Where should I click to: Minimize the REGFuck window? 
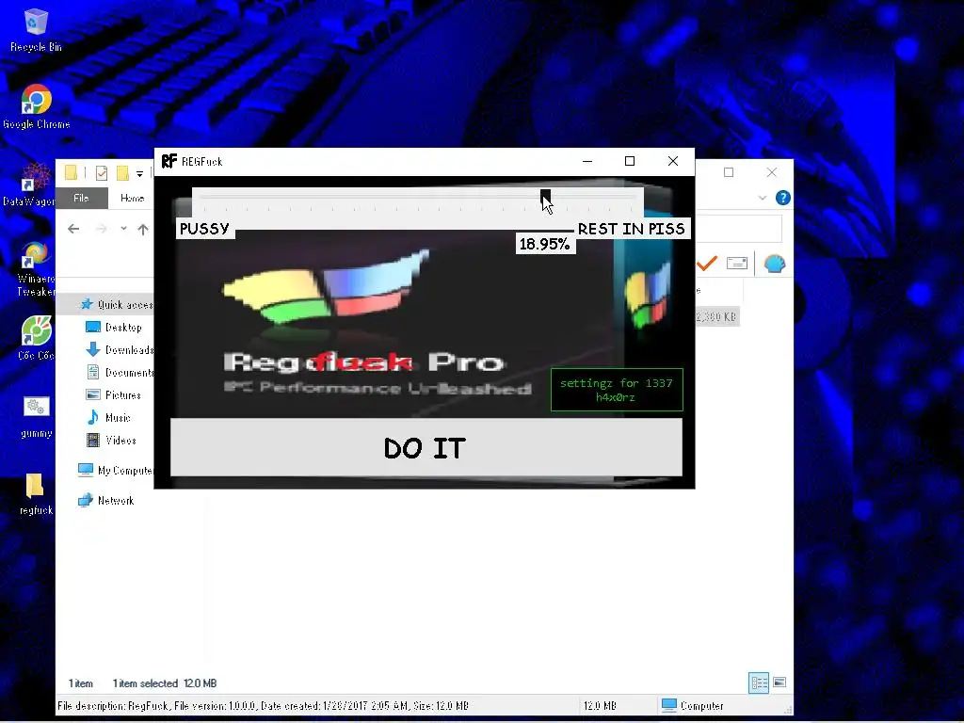[587, 161]
